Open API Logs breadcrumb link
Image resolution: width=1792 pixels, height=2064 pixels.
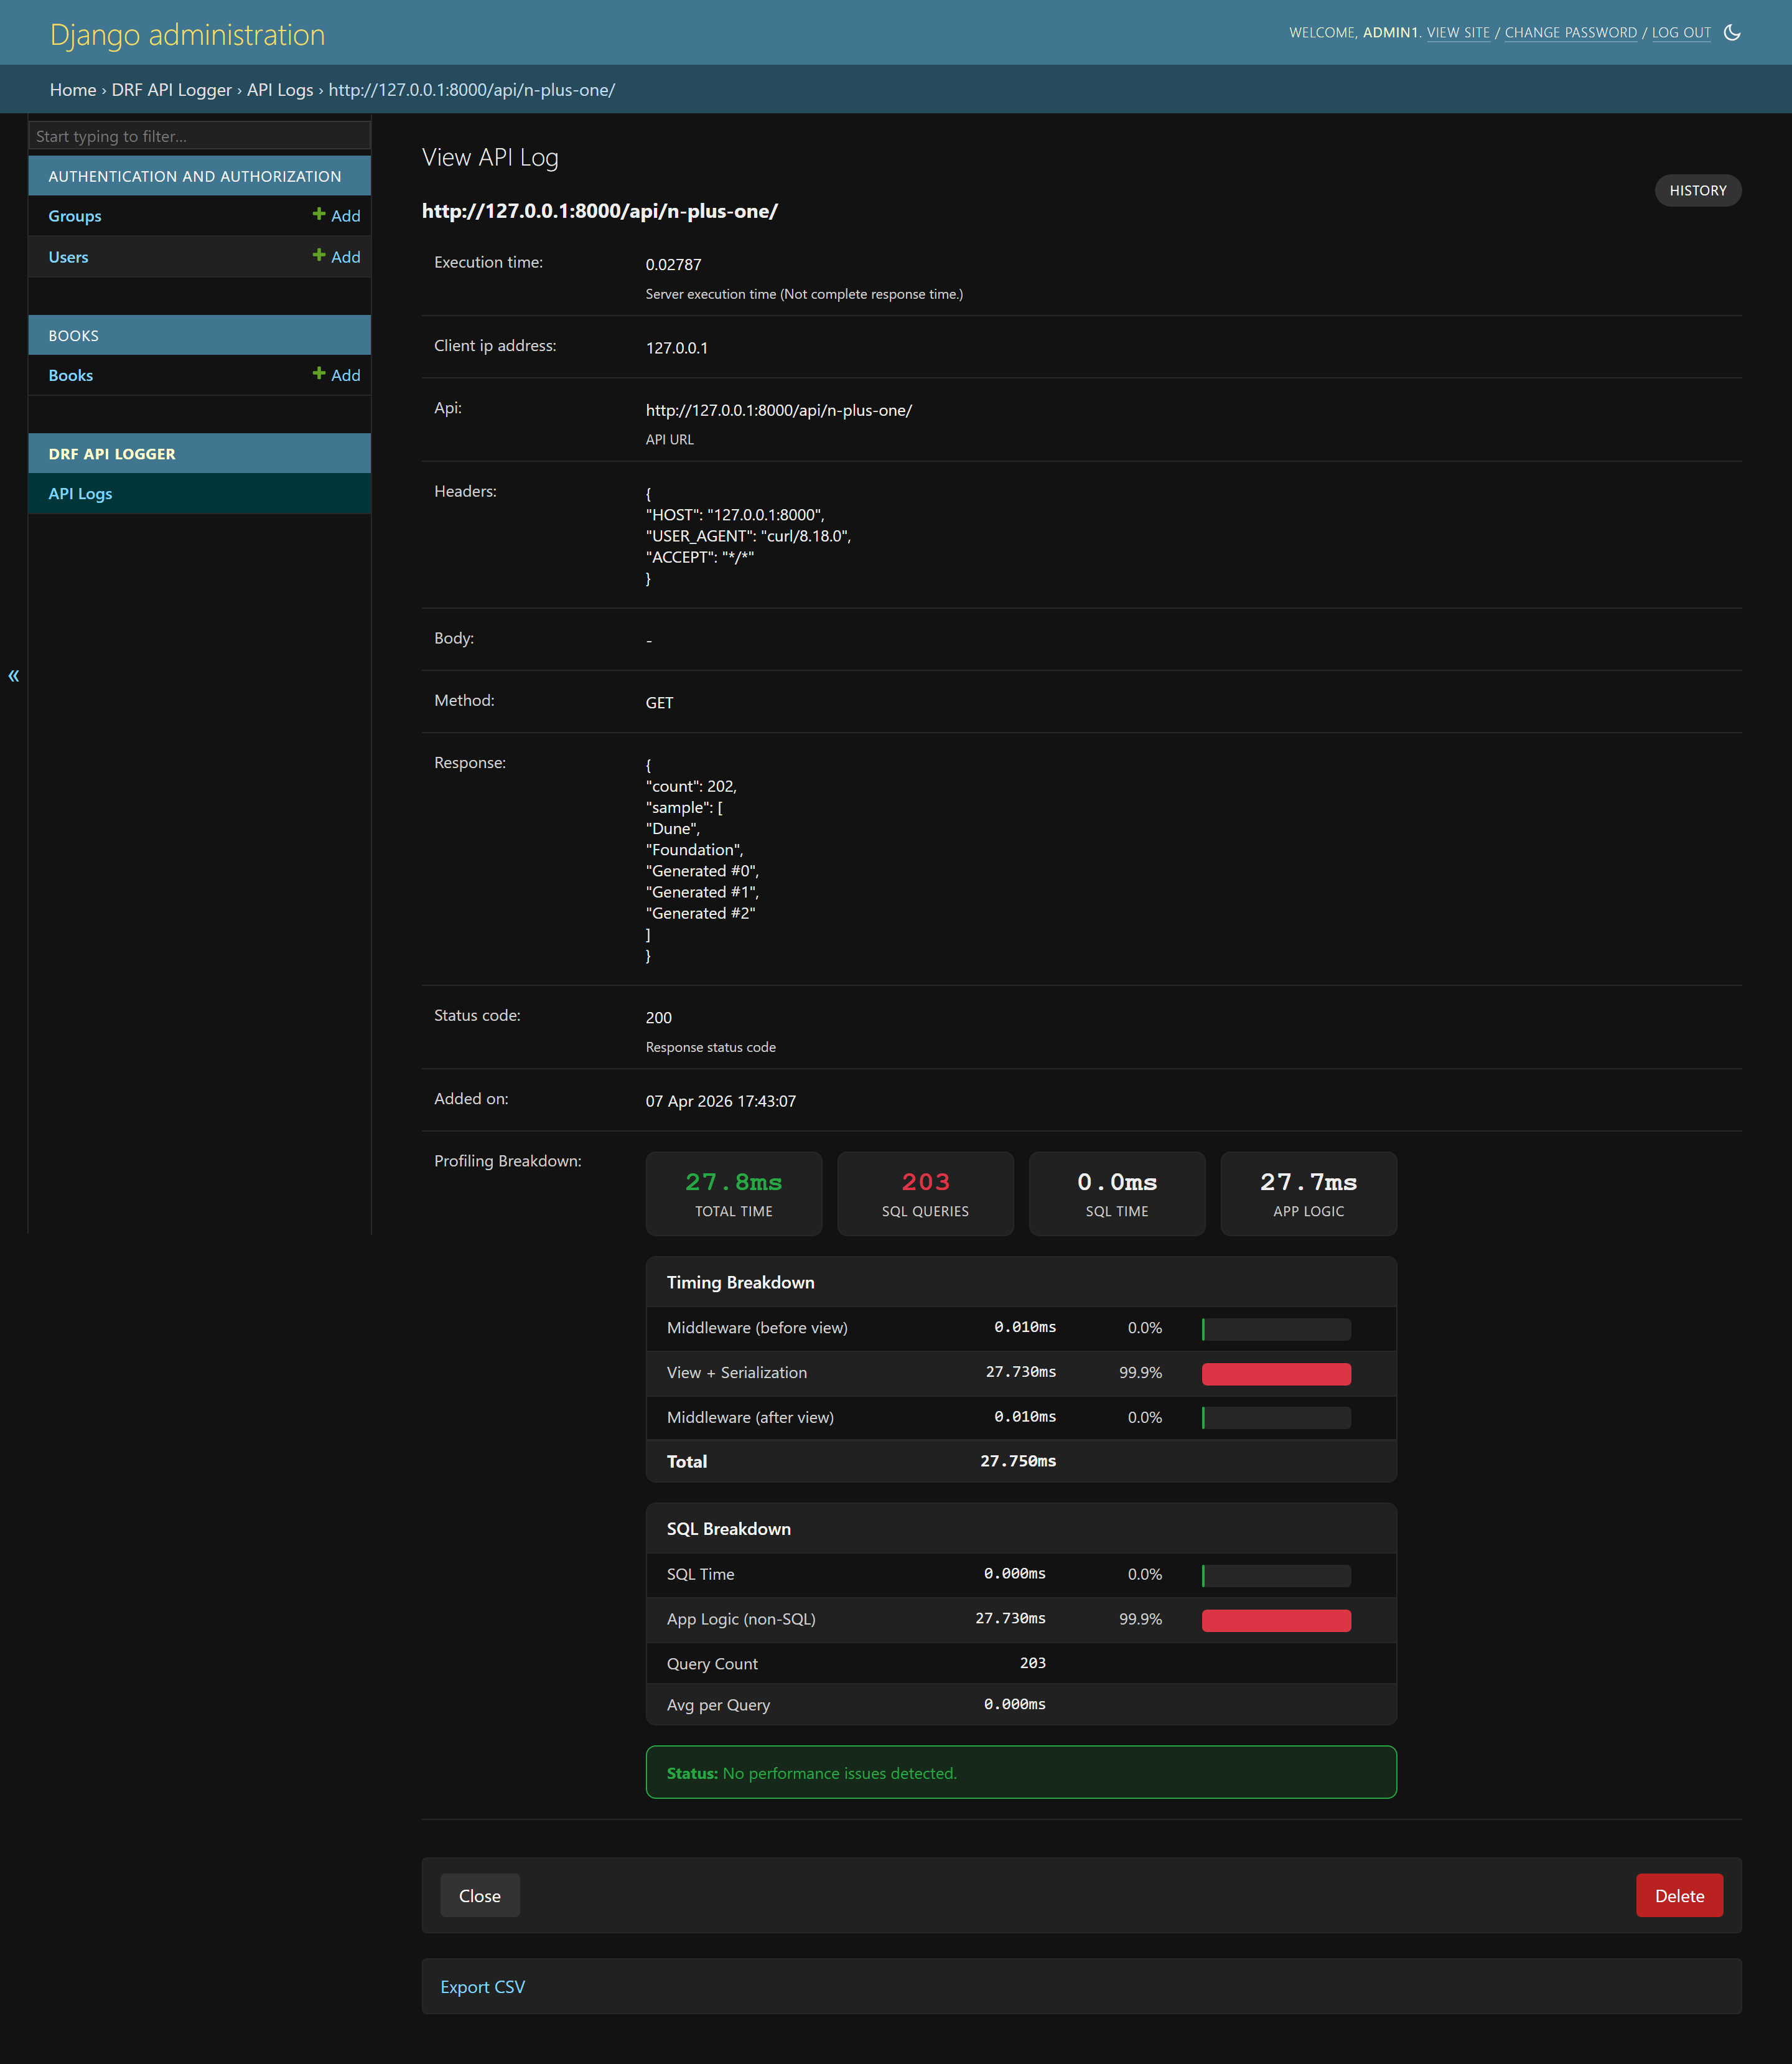(280, 90)
